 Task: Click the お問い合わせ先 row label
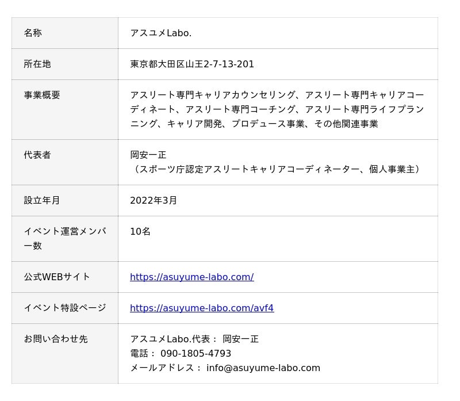tap(55, 339)
